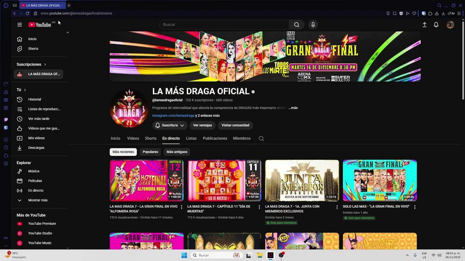The height and width of the screenshot is (261, 465).
Task: Open browser extensions puzzle icon
Action: (430, 13)
